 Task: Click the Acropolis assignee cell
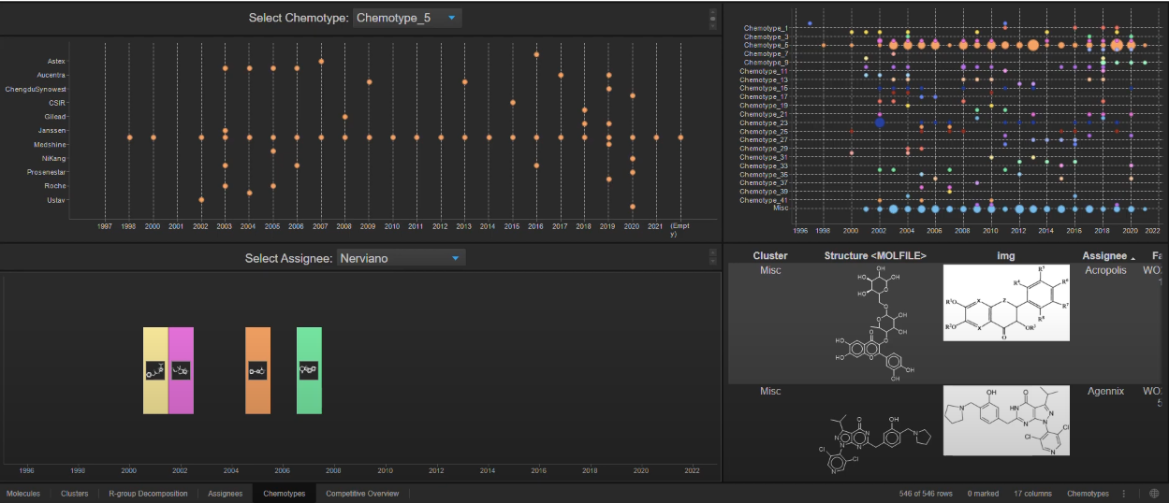[x=1107, y=270]
